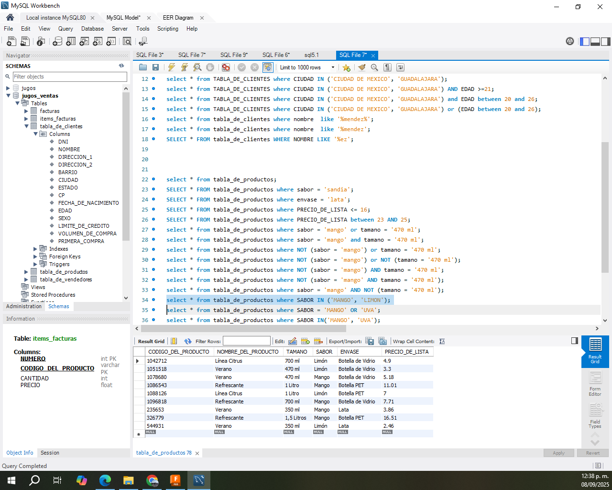
Task: Create a new schema icon
Action: [x=57, y=42]
